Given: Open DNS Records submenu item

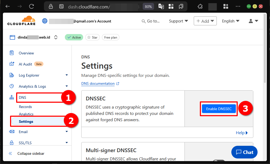Looking at the screenshot, I should tap(25, 107).
